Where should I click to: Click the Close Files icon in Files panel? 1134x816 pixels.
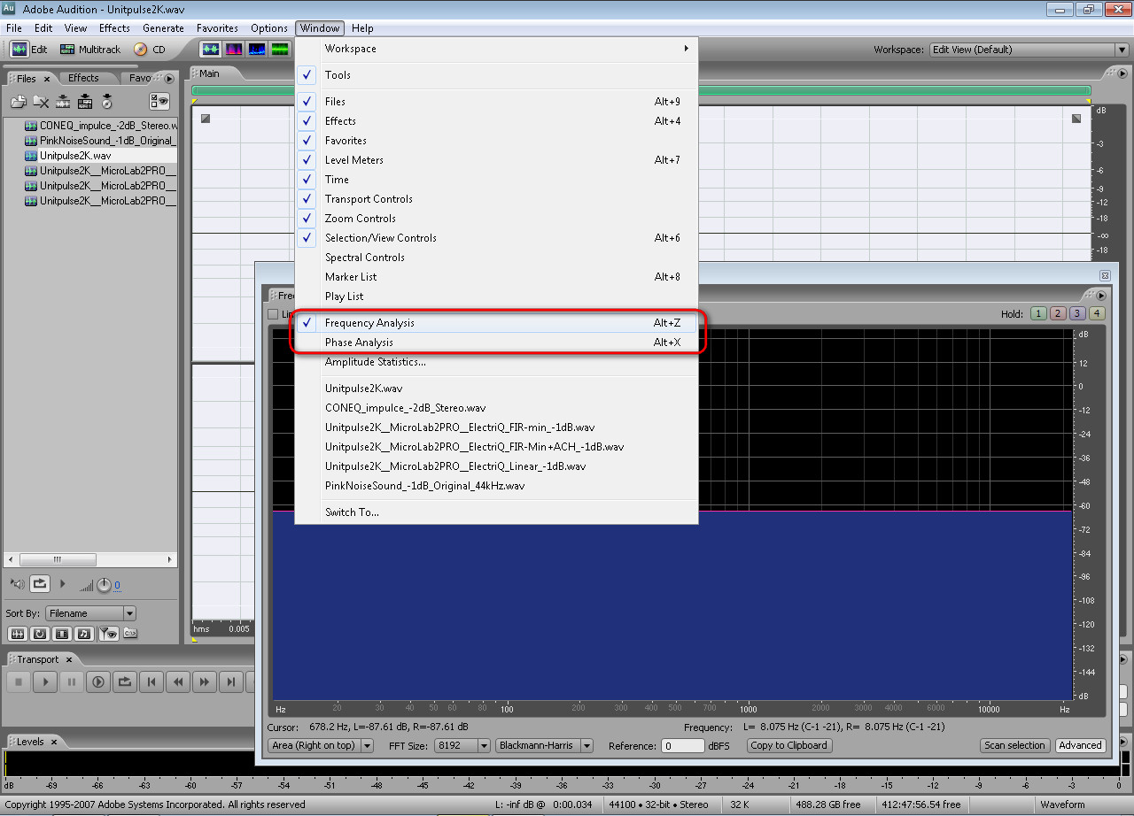(41, 102)
